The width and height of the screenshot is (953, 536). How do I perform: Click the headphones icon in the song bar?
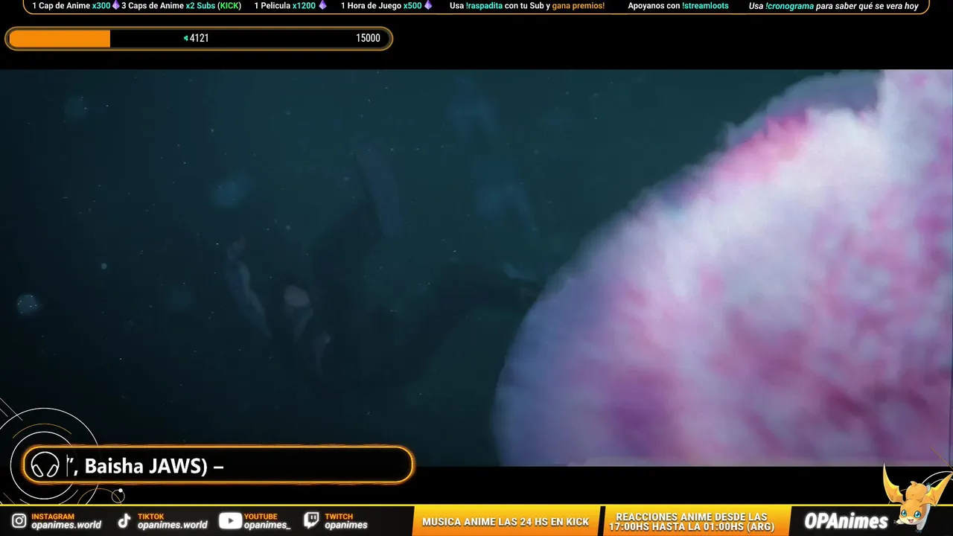pyautogui.click(x=45, y=466)
